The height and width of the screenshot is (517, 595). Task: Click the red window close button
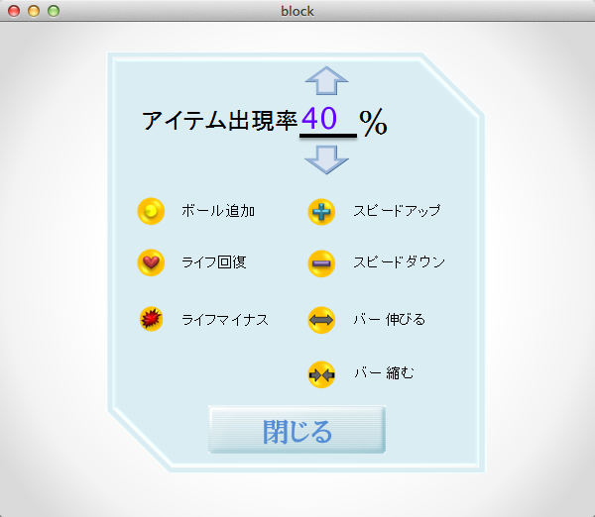14,11
